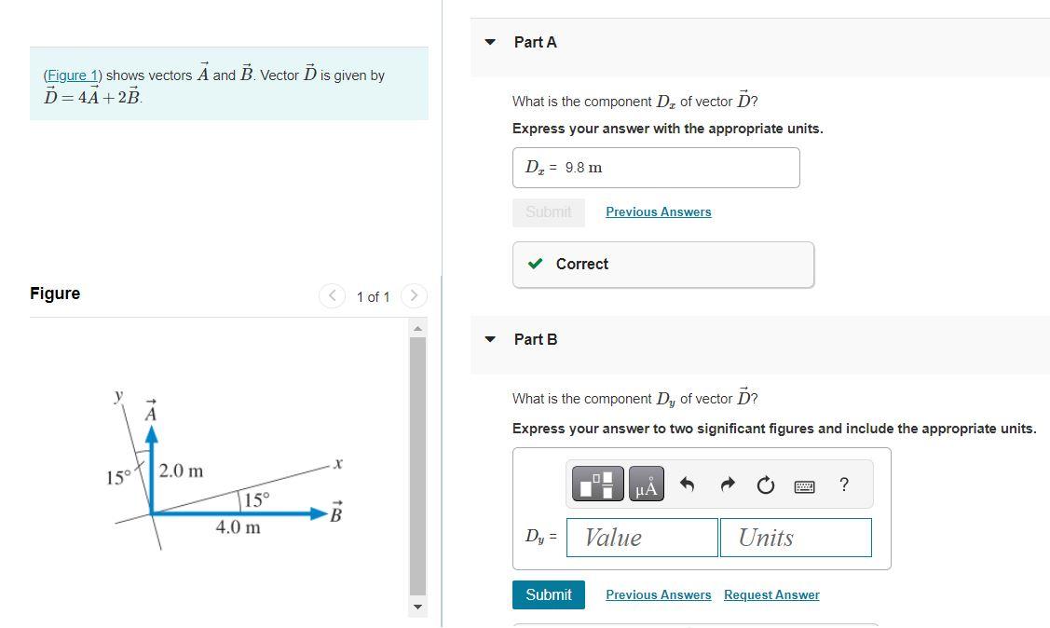Click the figure panel scrollbar down arrow

click(417, 607)
